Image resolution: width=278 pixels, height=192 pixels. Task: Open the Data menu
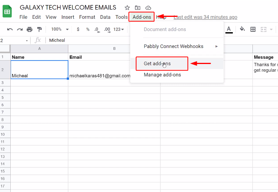click(105, 17)
